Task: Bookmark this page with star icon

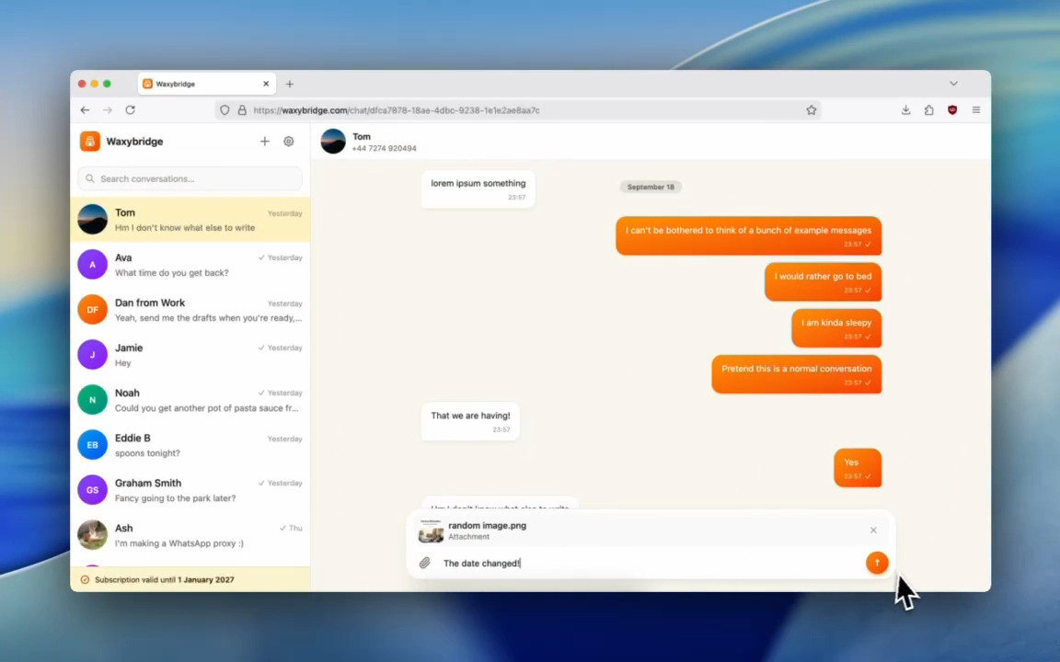Action: click(812, 110)
